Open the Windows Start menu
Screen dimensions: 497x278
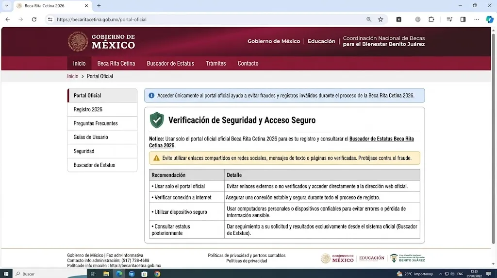coord(6,274)
